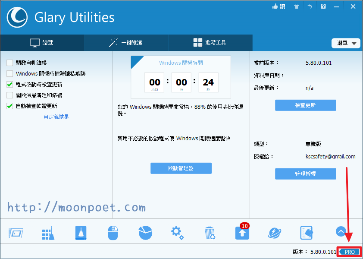
Task: Open the disk defrag icon near bottom right
Action: pyautogui.click(x=307, y=232)
